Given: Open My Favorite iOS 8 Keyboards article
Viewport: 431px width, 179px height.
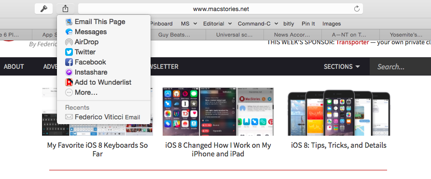Looking at the screenshot, I should [97, 150].
